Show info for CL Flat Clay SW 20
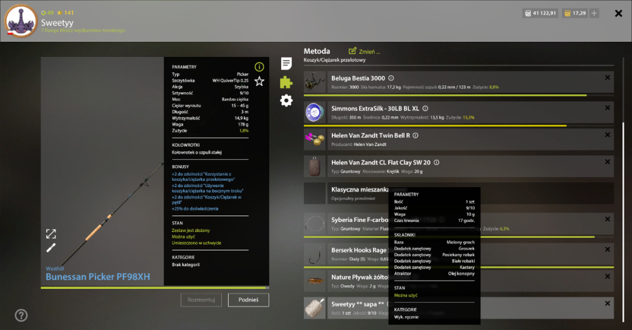 (437, 162)
